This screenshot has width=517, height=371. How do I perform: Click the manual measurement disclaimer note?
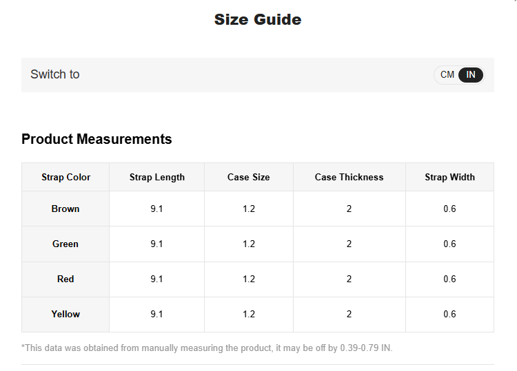(x=207, y=348)
